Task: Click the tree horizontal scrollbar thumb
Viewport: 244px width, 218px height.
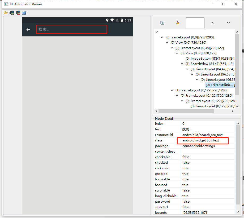Action: [186, 111]
